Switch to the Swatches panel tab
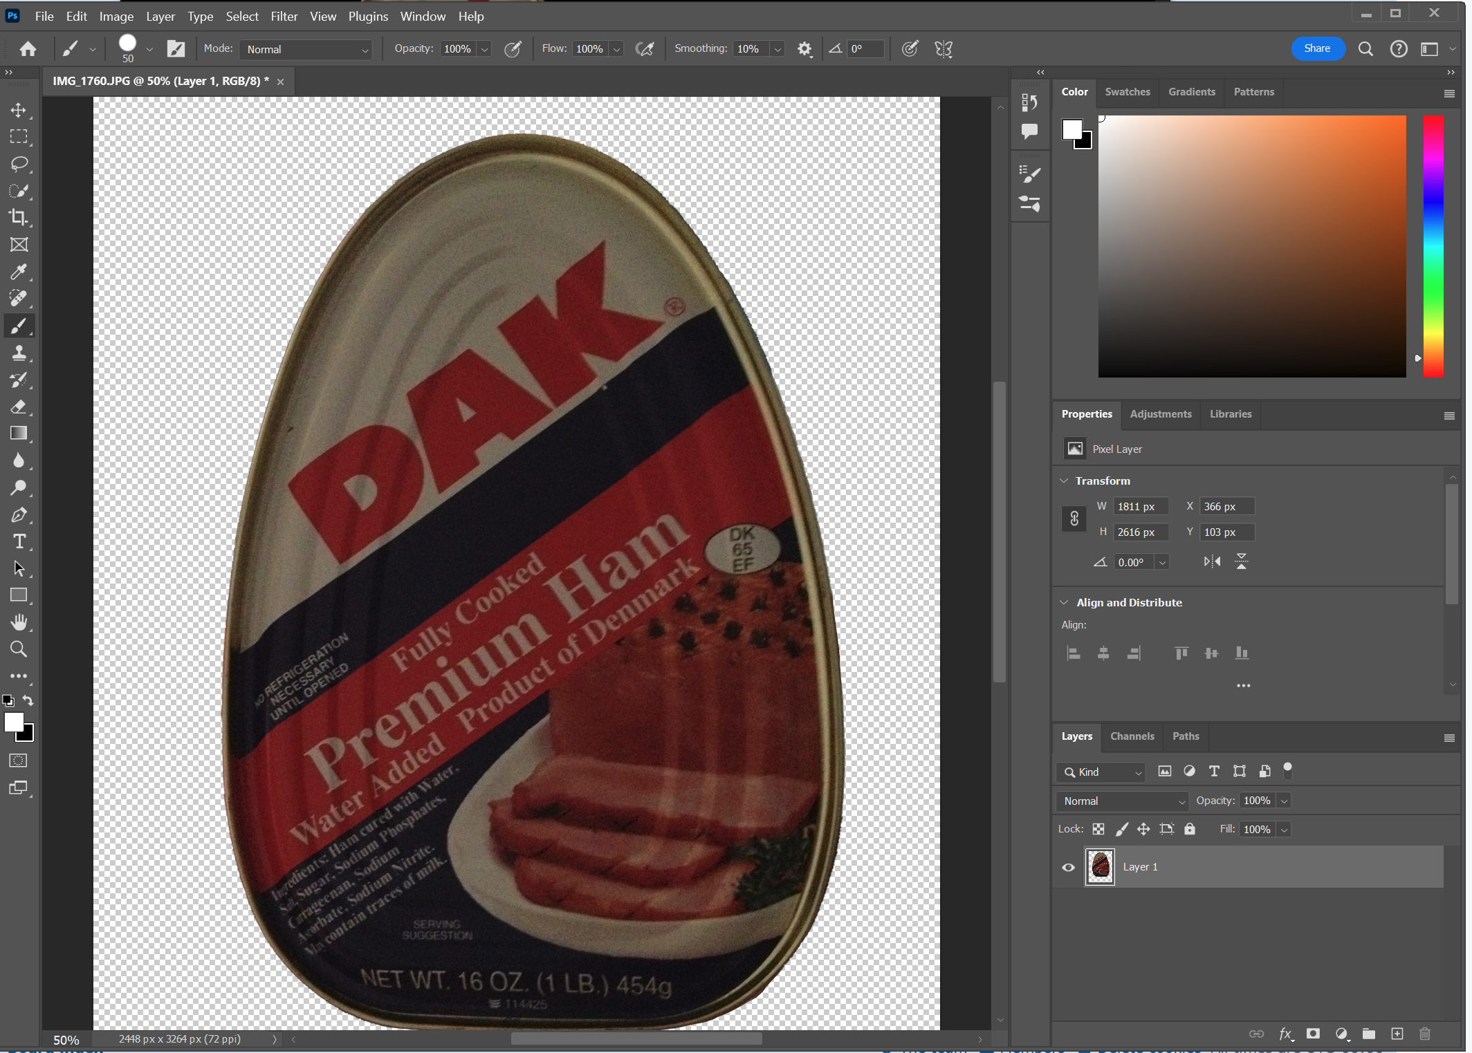 1127,91
